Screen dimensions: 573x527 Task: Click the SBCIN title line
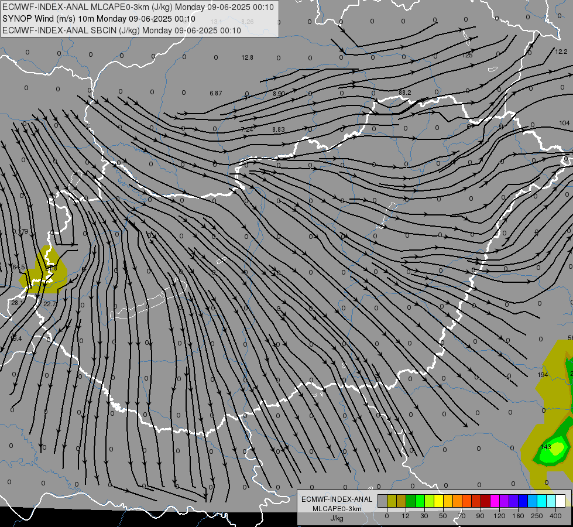(122, 30)
